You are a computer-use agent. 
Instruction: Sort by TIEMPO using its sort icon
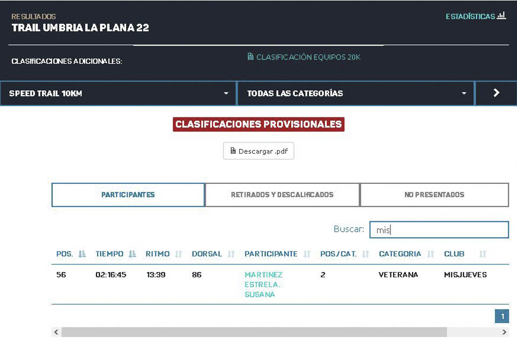pos(132,254)
